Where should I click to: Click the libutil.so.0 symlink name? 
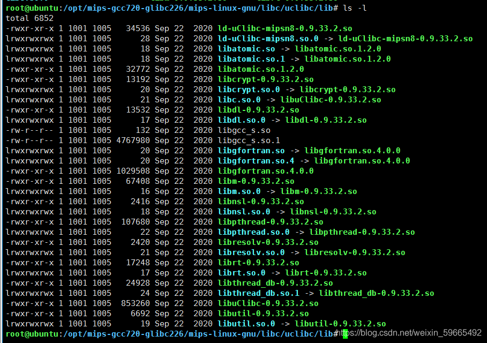click(x=246, y=324)
